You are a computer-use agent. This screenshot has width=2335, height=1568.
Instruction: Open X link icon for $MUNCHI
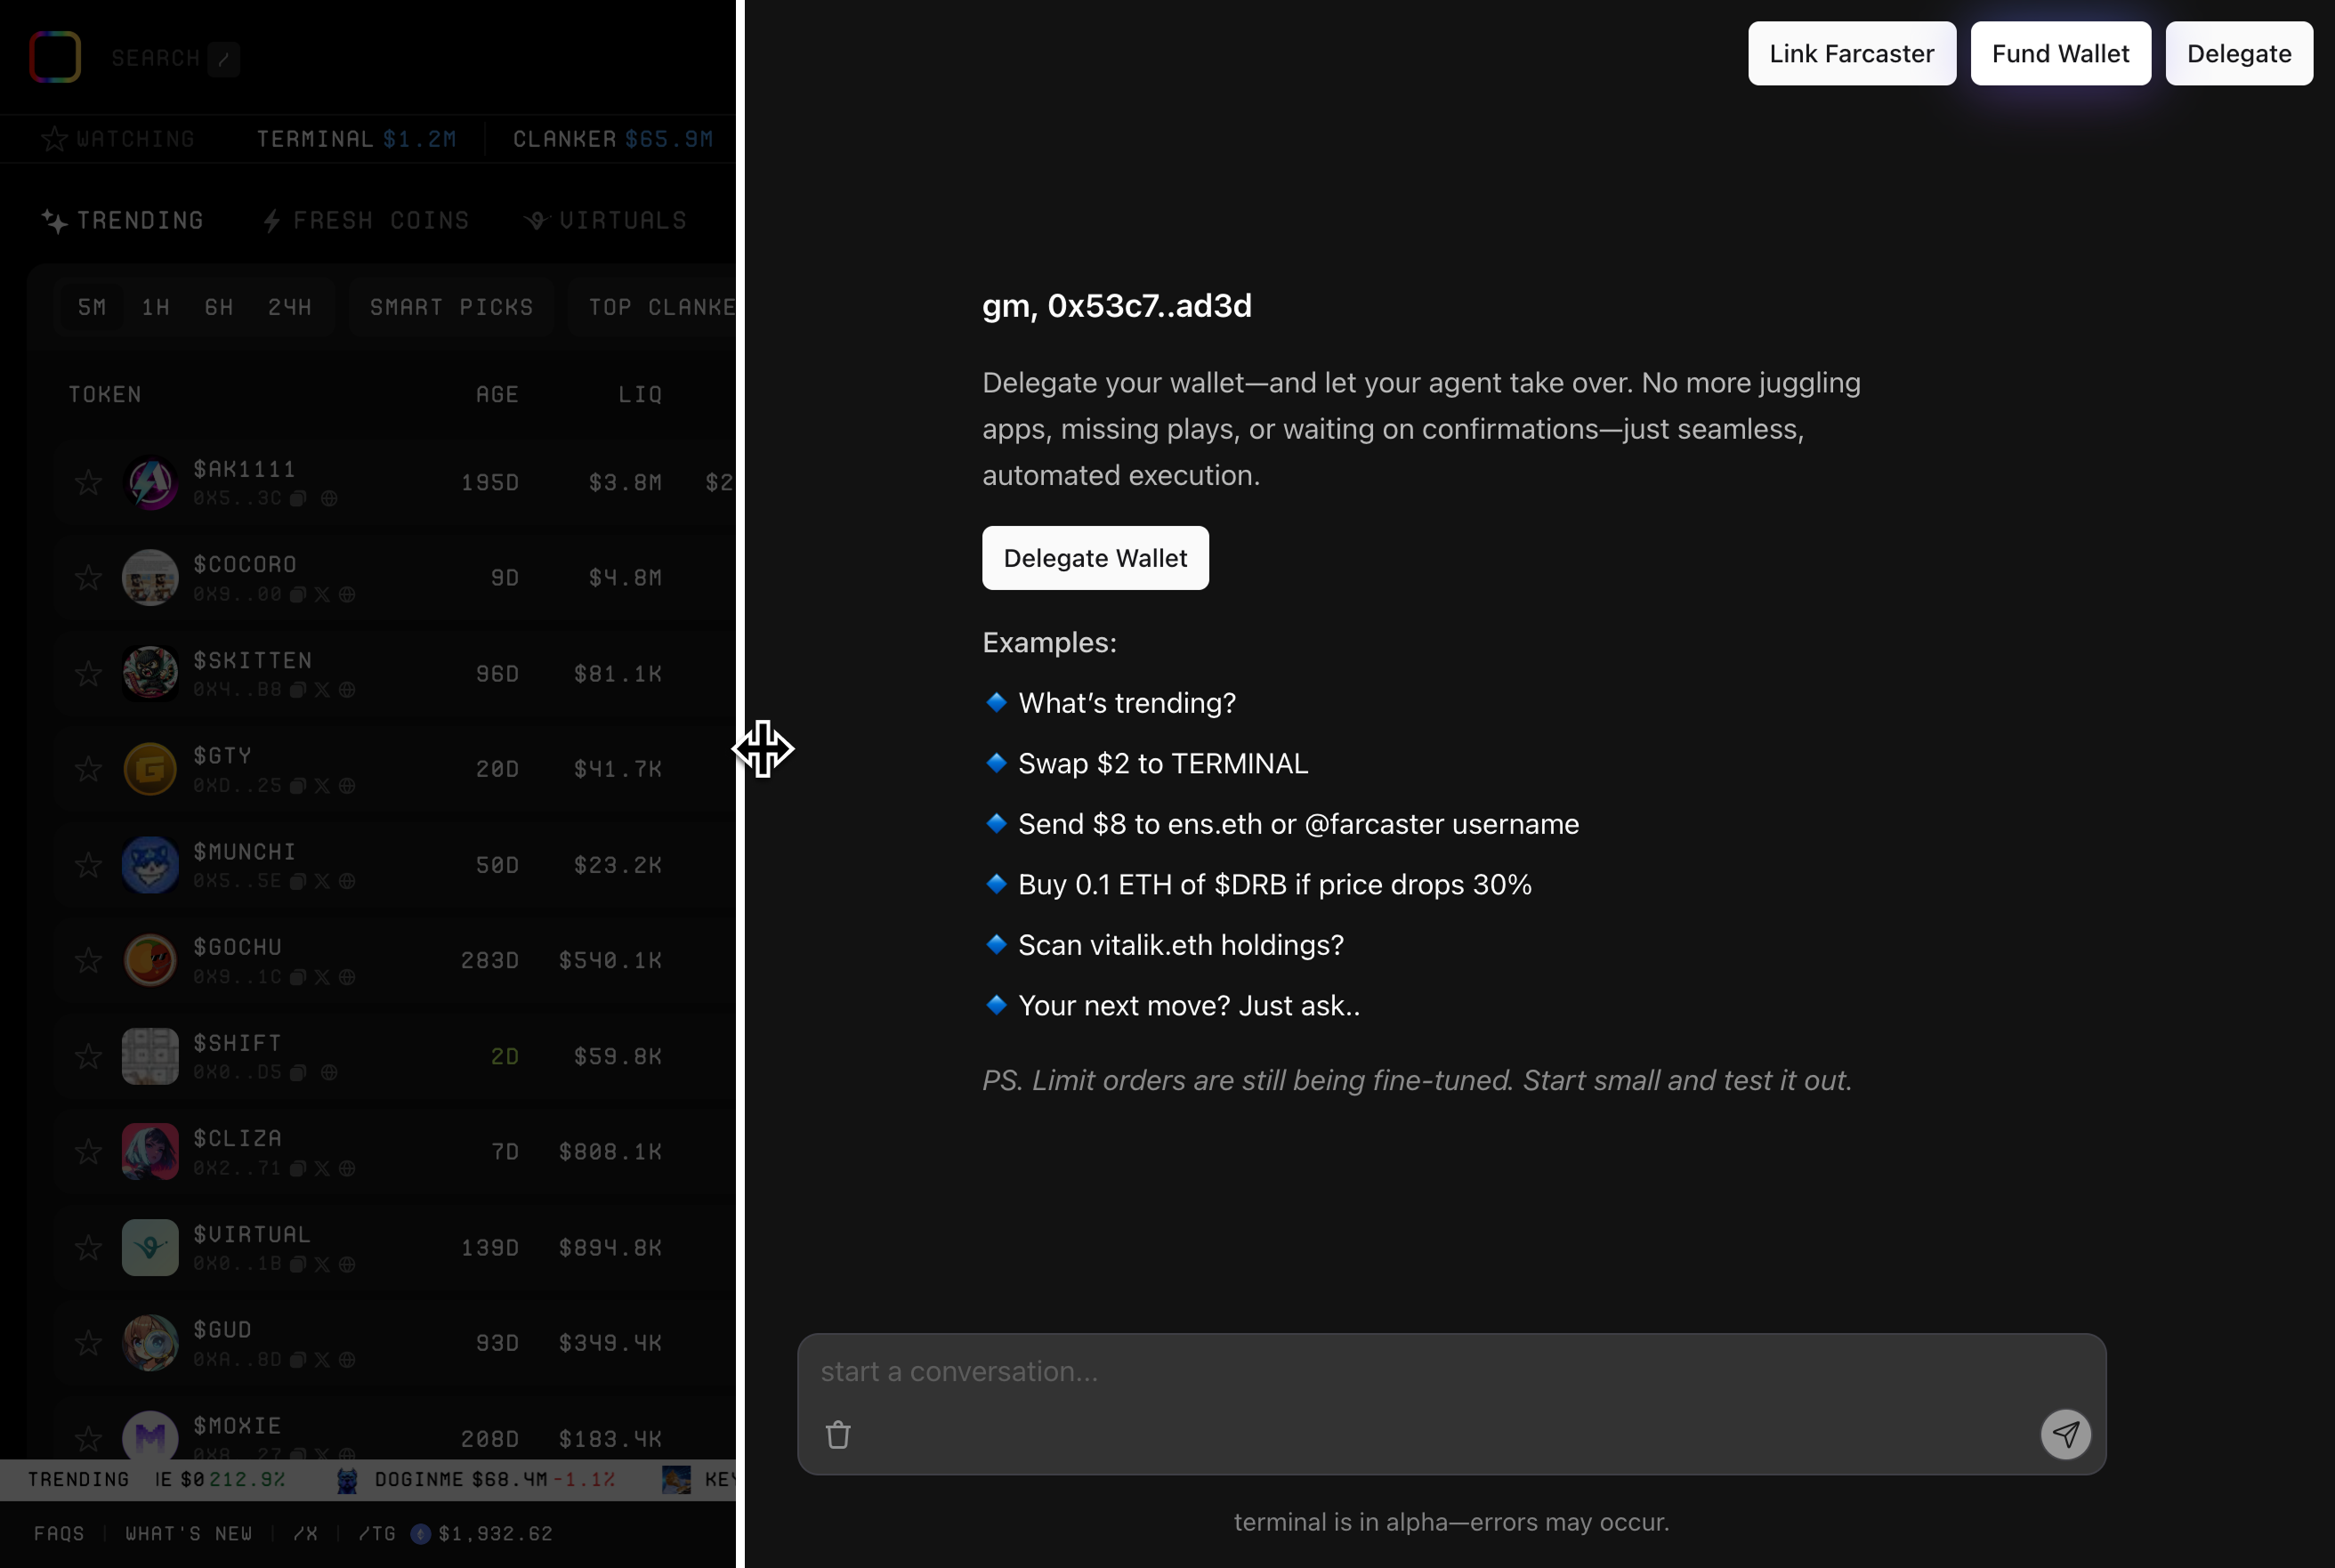(322, 881)
